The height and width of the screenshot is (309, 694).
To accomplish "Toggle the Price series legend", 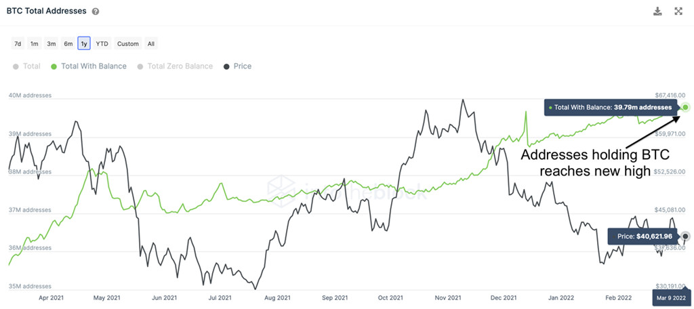I will coord(237,66).
